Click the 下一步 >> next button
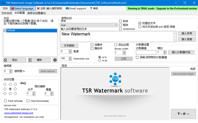The height and width of the screenshot is (123, 198). click(183, 114)
